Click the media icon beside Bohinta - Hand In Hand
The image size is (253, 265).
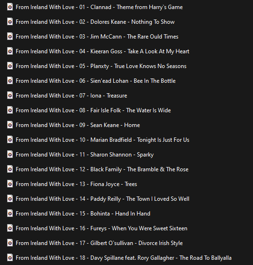[10, 213]
